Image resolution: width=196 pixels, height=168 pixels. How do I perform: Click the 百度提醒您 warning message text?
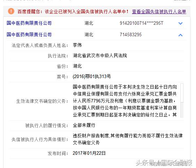pos(73,12)
